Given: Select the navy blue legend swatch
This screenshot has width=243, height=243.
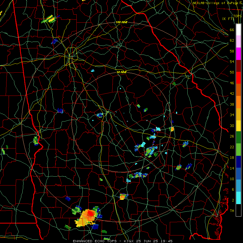Looking at the screenshot, I should [x=238, y=162].
